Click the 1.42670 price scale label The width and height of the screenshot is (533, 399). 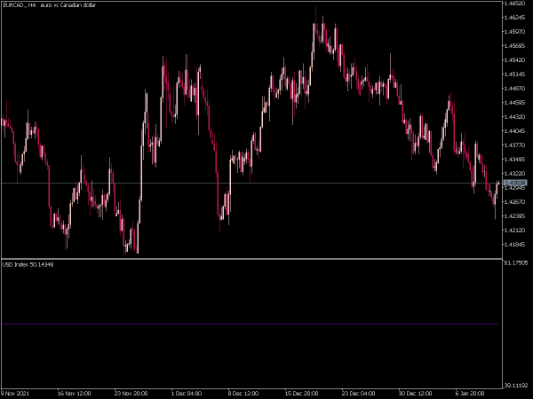515,202
